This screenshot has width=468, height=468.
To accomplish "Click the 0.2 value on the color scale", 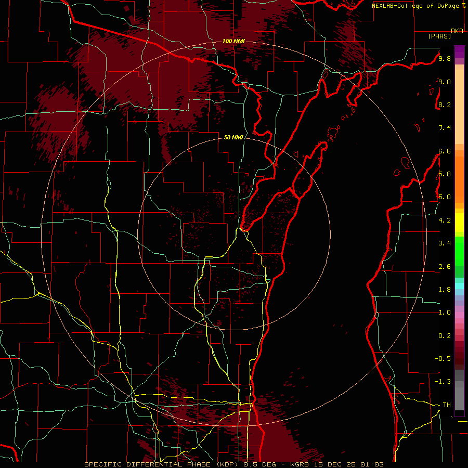I will pyautogui.click(x=445, y=336).
